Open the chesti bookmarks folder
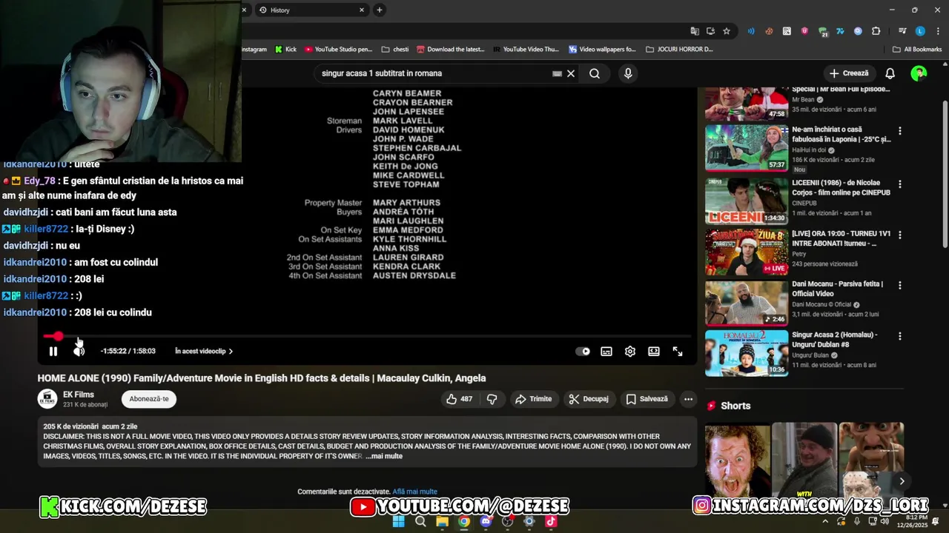949x533 pixels. click(x=395, y=50)
